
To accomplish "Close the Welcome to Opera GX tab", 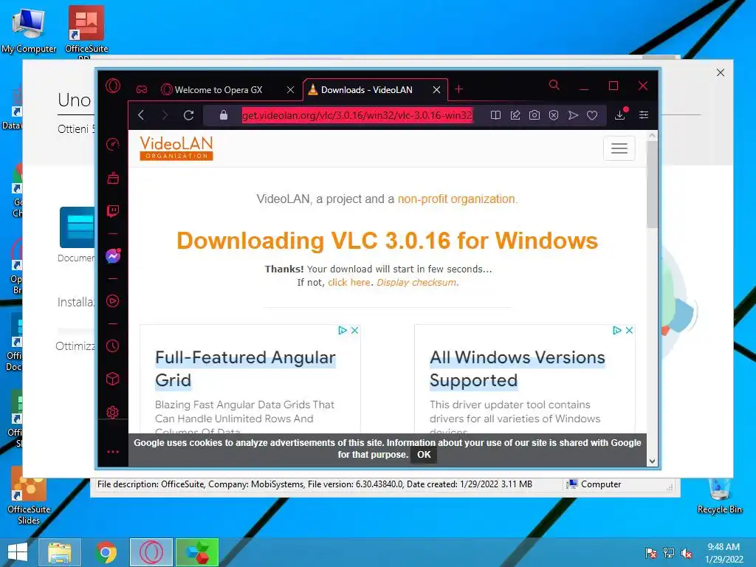I will pos(290,89).
